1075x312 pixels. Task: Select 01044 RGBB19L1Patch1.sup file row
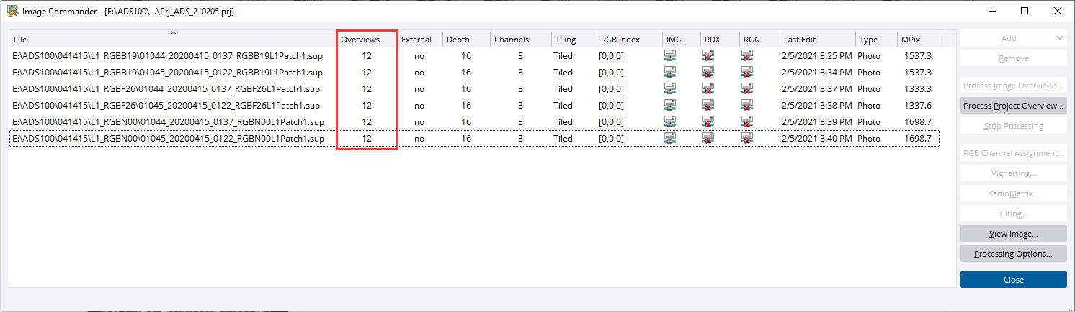(x=166, y=56)
